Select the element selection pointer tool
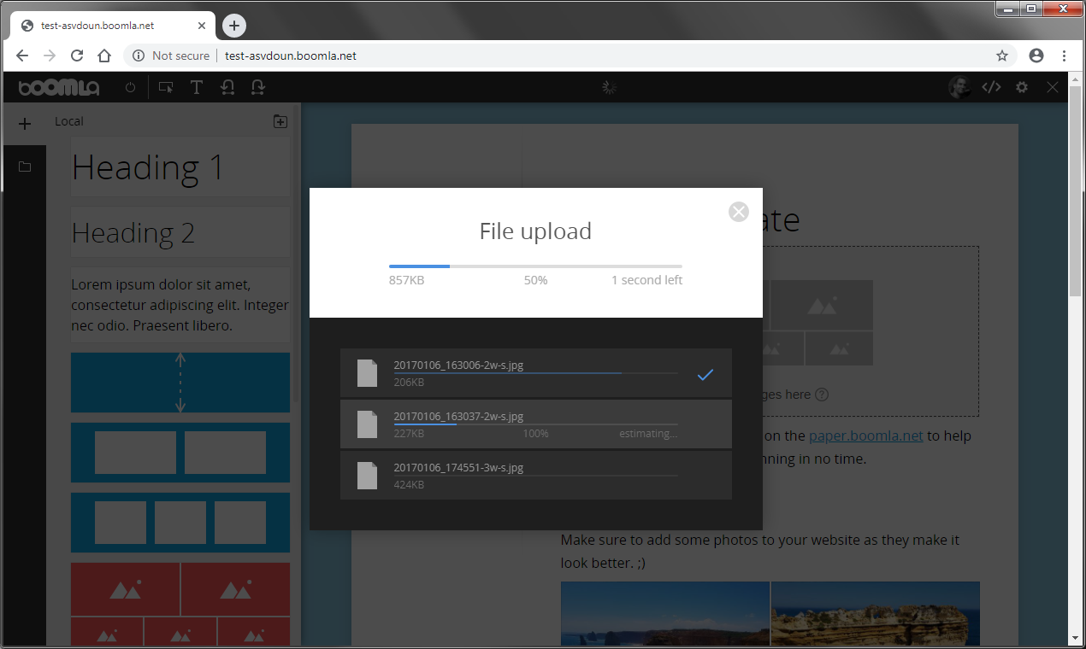The height and width of the screenshot is (649, 1086). click(x=166, y=87)
